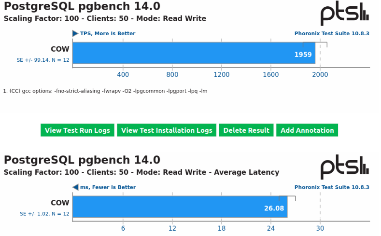
Task: Click the Phoronix Test Suite 10.8.3 label in the top chart
Action: point(332,33)
